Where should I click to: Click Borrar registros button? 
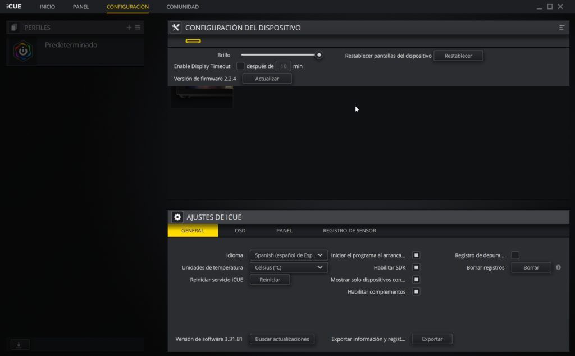point(531,268)
